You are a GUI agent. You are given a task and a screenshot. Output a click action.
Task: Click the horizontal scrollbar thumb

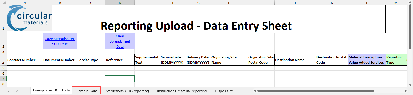(x=315, y=91)
